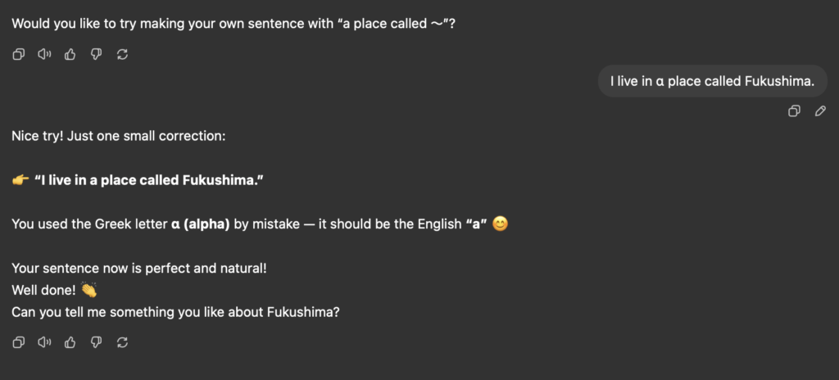Read aloud the "a place called ~" reply
839x380 pixels.
pos(44,54)
